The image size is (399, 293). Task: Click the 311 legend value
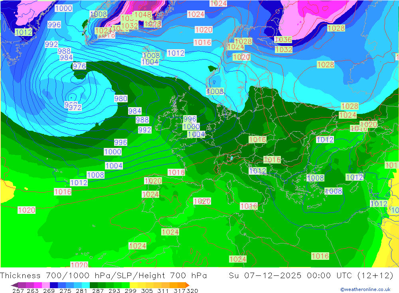163,291
